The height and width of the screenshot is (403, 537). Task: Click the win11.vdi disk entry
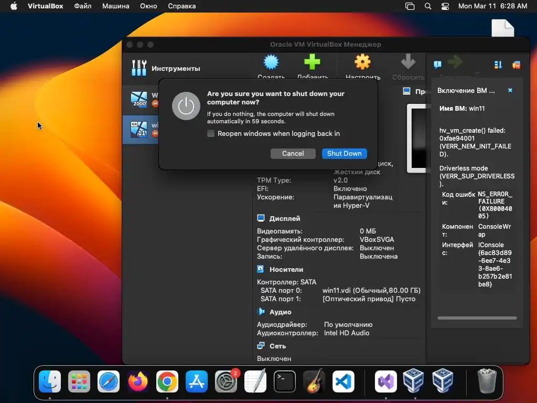371,290
